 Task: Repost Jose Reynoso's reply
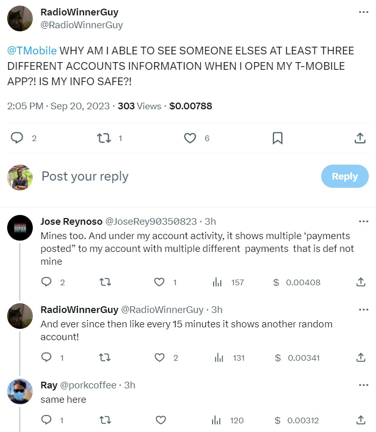click(105, 282)
